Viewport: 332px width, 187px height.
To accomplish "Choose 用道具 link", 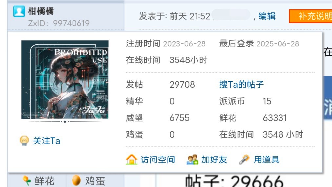I will pos(266,160).
